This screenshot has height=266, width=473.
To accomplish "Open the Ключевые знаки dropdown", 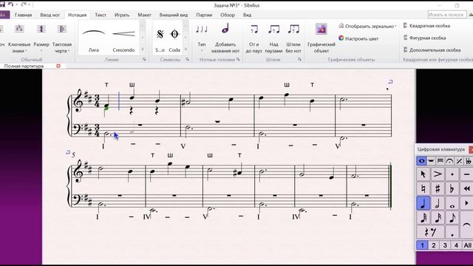I will (x=19, y=38).
